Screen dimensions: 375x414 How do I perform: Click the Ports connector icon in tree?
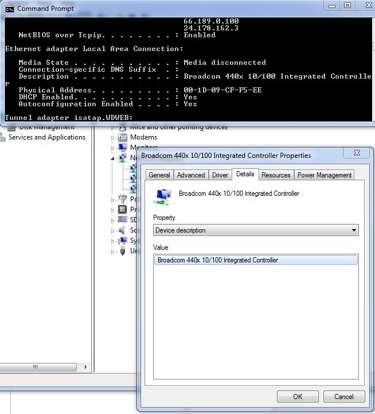click(123, 199)
